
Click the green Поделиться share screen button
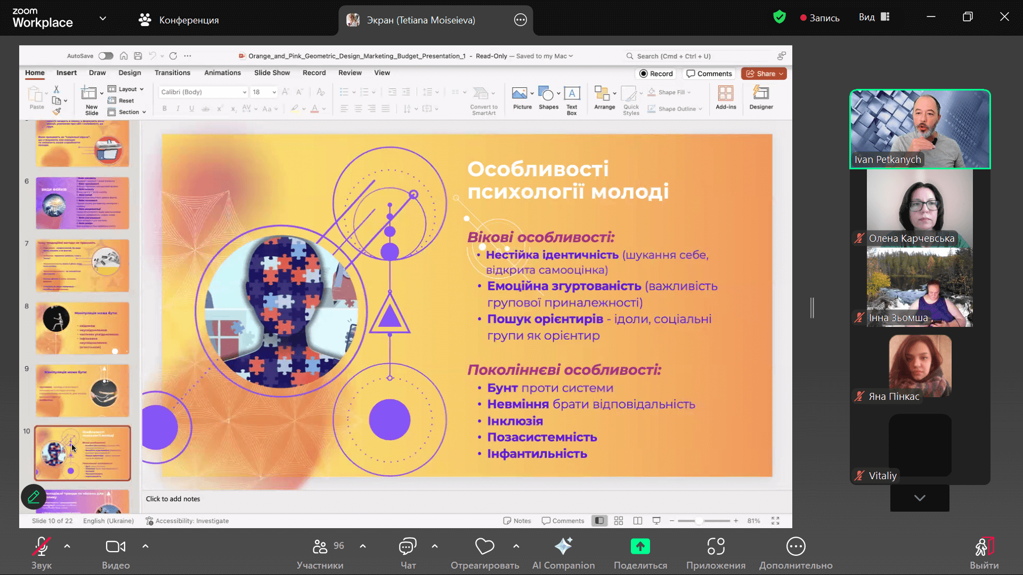tap(640, 553)
